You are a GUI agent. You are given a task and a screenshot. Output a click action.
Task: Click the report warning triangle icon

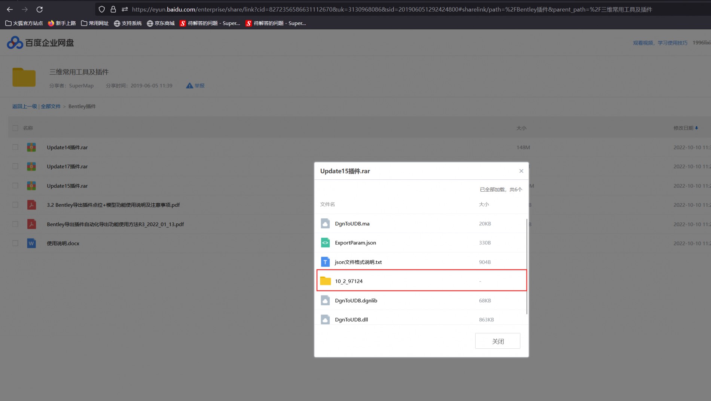point(189,86)
